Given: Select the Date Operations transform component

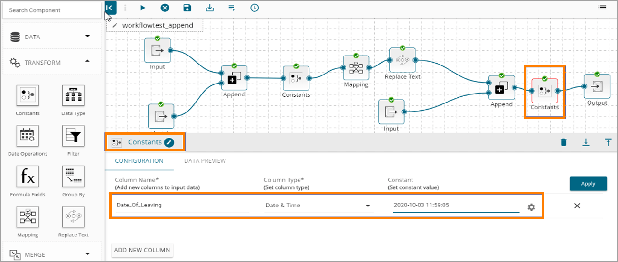Looking at the screenshot, I should [28, 137].
